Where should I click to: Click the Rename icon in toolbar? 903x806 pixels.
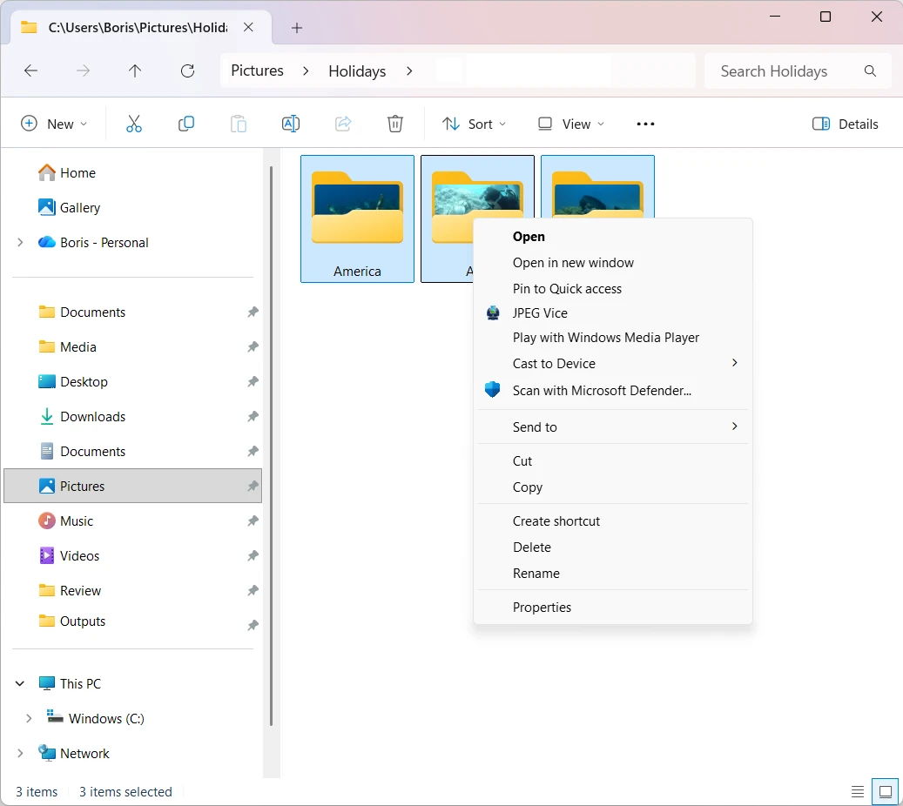291,124
